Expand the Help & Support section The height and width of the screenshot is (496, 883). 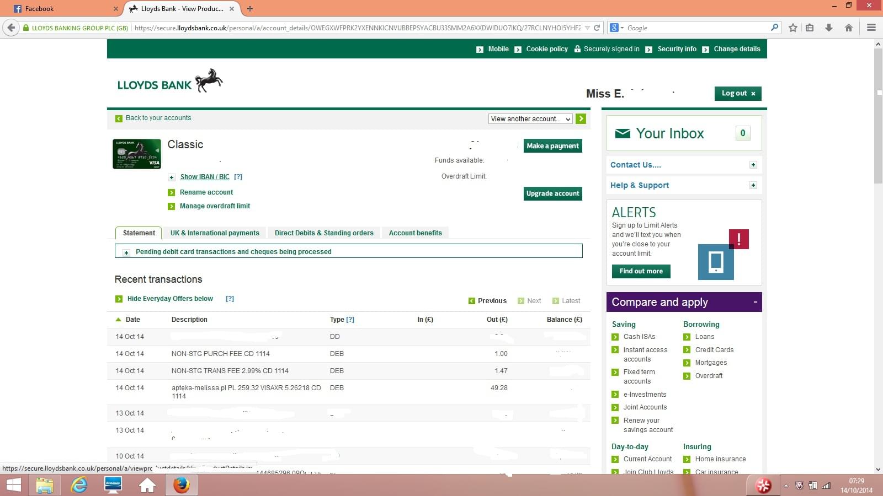[x=753, y=185]
